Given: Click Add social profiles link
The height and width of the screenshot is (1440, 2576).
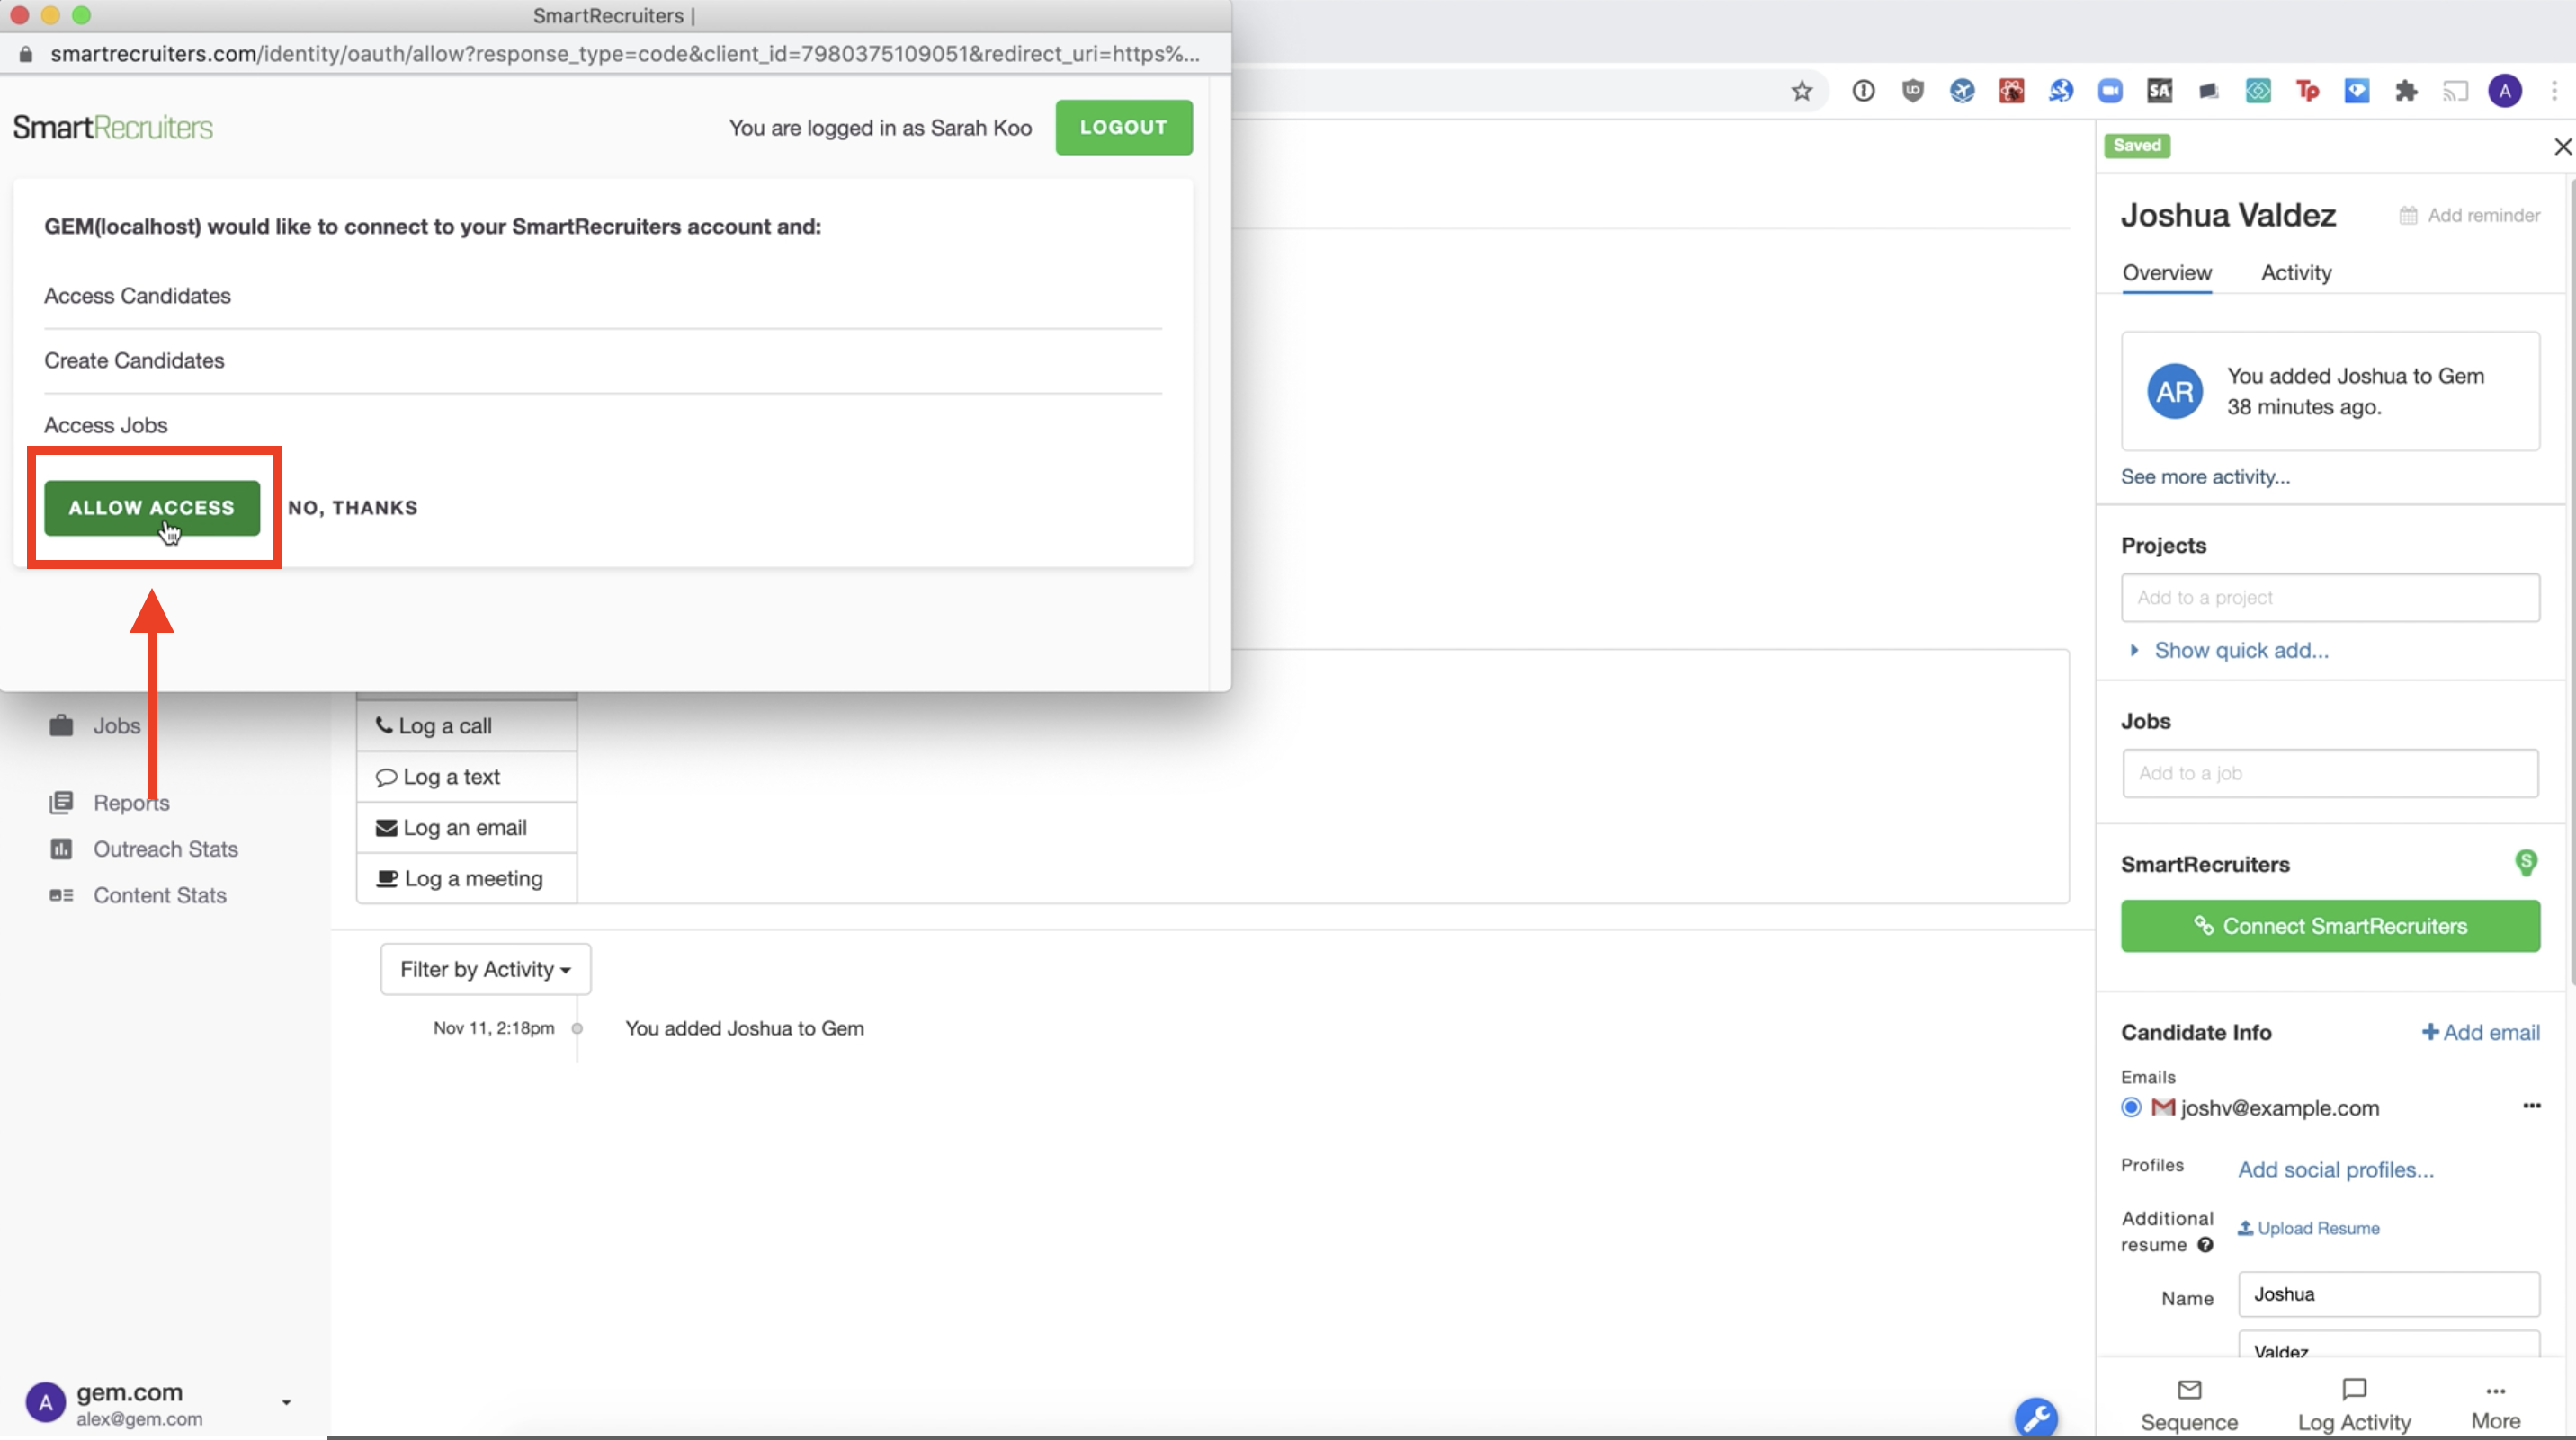Looking at the screenshot, I should pos(2335,1169).
